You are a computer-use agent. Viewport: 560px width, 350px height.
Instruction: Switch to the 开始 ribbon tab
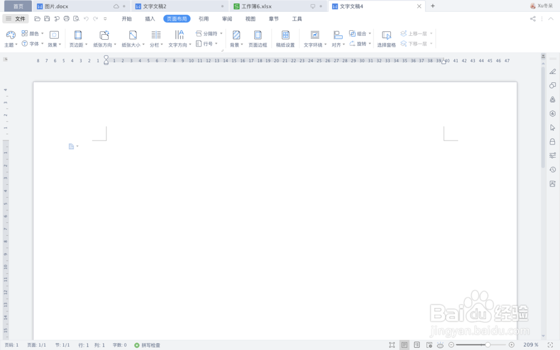click(127, 18)
